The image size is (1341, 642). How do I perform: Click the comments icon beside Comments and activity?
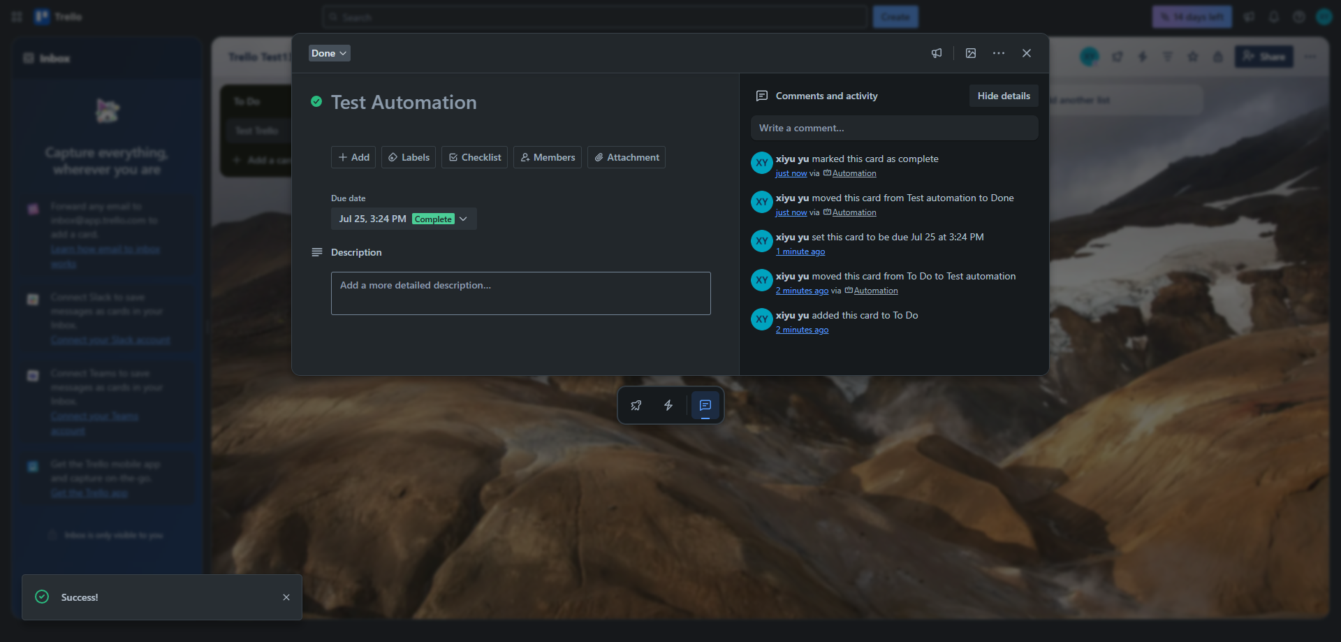pos(762,96)
